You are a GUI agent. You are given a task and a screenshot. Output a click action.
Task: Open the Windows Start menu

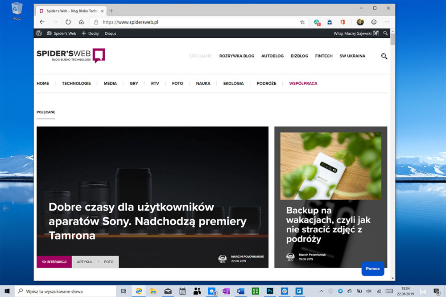[x=7, y=291]
